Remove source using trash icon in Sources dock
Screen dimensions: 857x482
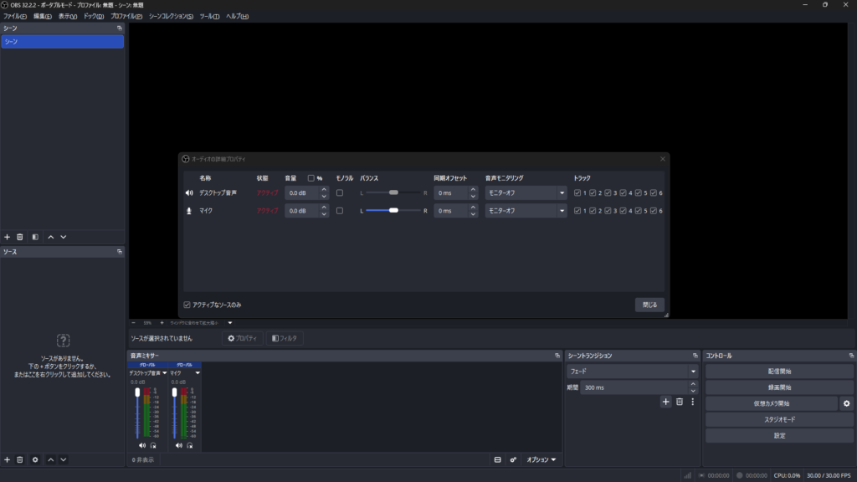tap(20, 459)
